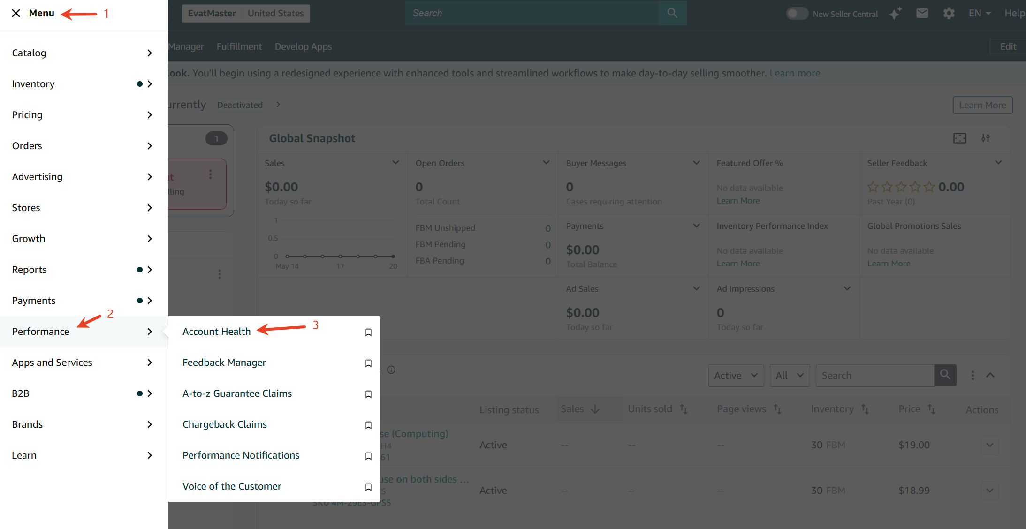Viewport: 1026px width, 529px height.
Task: Open the Reports menu
Action: coord(84,270)
